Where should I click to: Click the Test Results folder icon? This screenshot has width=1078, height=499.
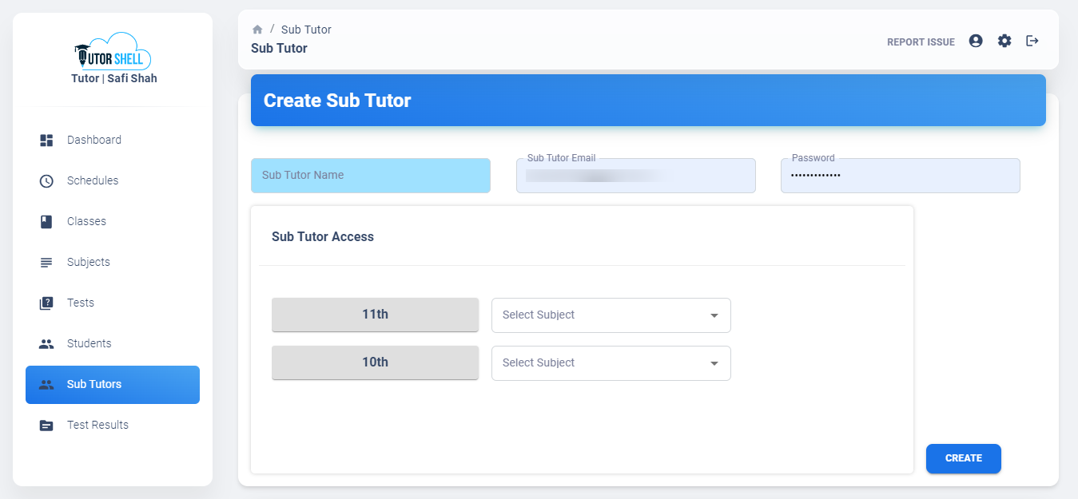46,425
